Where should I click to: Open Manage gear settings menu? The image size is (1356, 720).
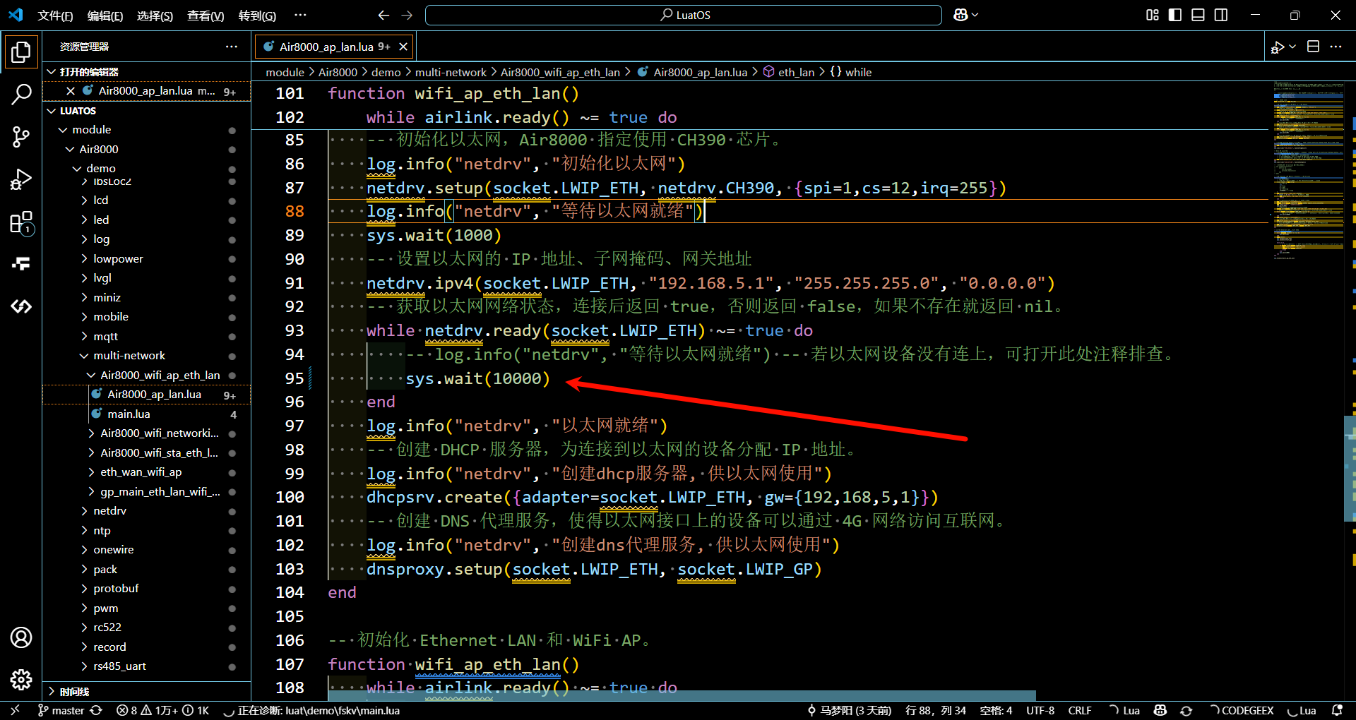coord(21,679)
